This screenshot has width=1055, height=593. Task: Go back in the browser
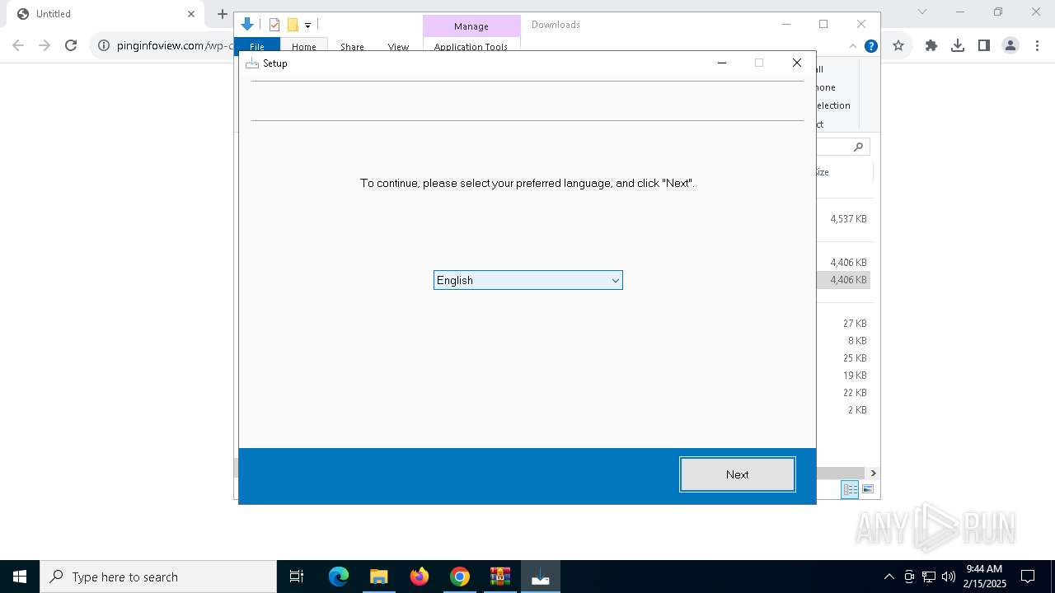18,45
